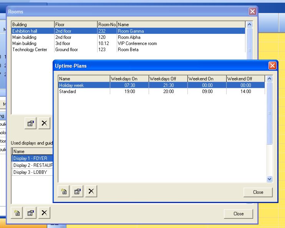Screen dimensions: 285x228
Task: Click the X icon below rooms list
Action: [44, 123]
